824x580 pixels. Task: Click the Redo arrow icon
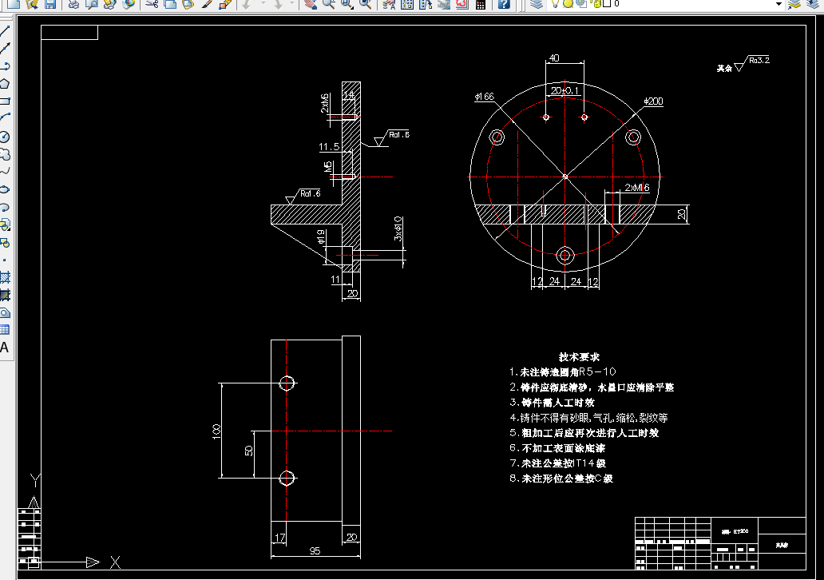(x=278, y=4)
